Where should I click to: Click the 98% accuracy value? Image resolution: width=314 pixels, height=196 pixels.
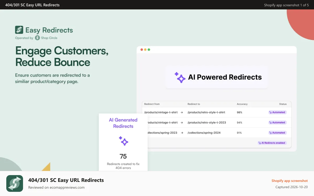coord(239,112)
